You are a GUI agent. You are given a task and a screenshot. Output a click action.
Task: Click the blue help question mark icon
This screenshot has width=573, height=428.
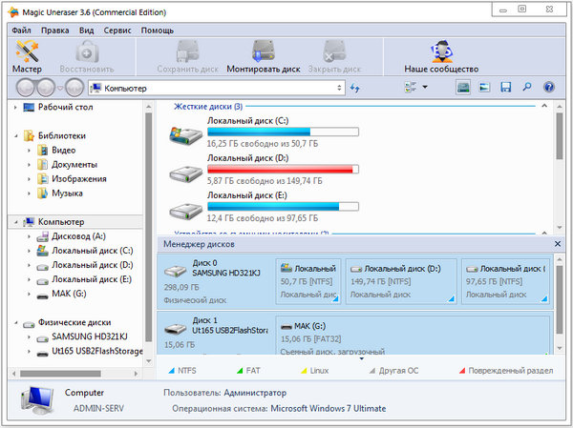pos(548,88)
